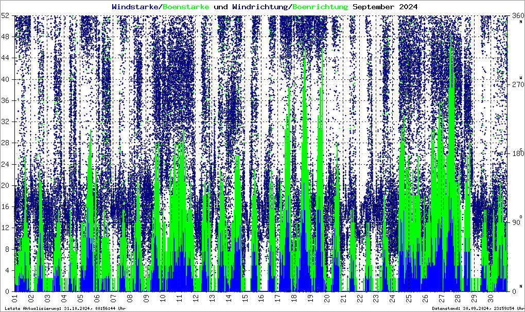Click day label 07 on date axis

tap(113, 297)
